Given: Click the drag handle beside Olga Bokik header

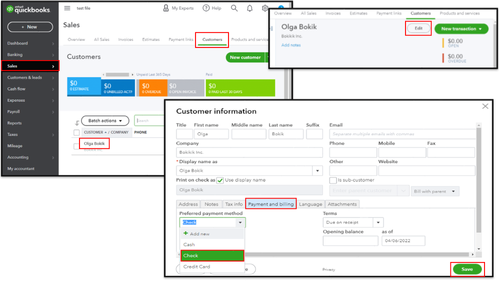Looking at the screenshot, I should (272, 28).
